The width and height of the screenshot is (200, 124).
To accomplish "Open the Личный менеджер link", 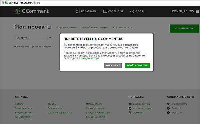I will coord(96,117).
